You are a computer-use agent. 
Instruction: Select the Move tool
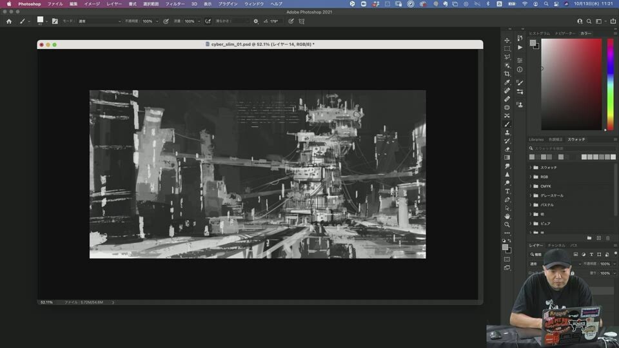tap(507, 40)
